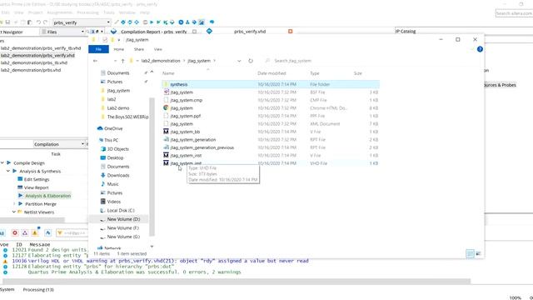
Task: Expand Partition Merge task
Action: (x=14, y=203)
